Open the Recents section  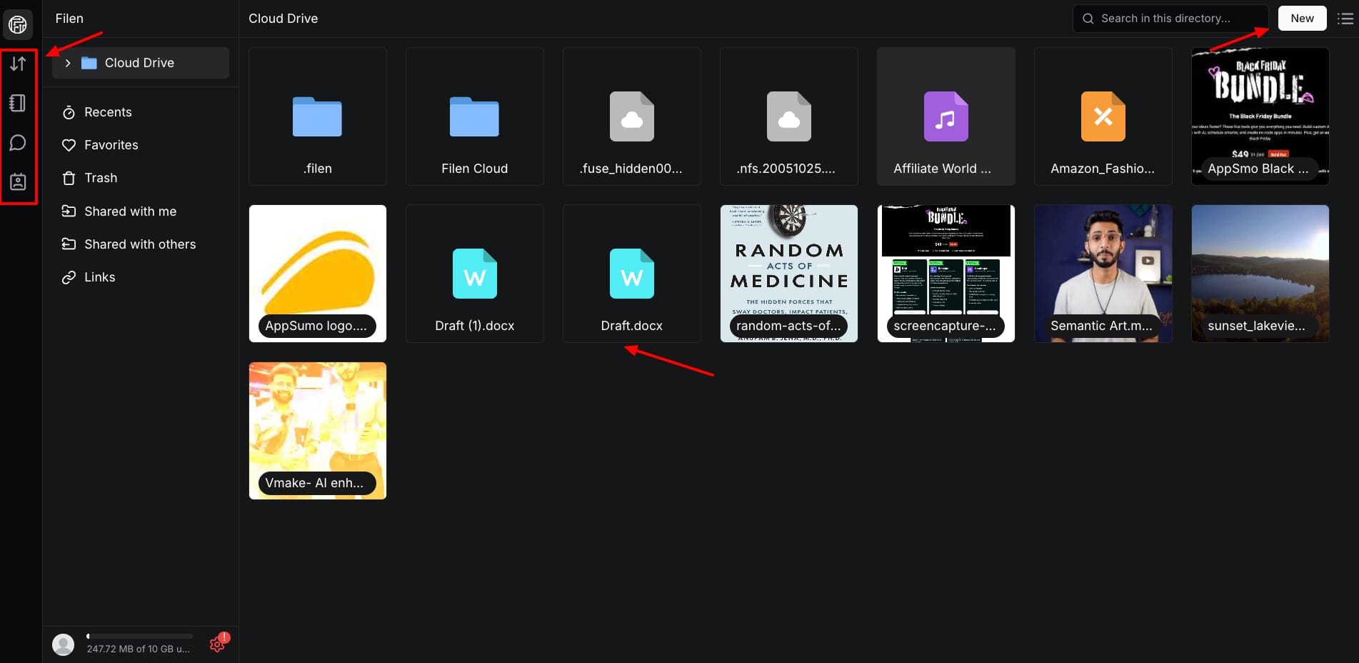pyautogui.click(x=108, y=112)
